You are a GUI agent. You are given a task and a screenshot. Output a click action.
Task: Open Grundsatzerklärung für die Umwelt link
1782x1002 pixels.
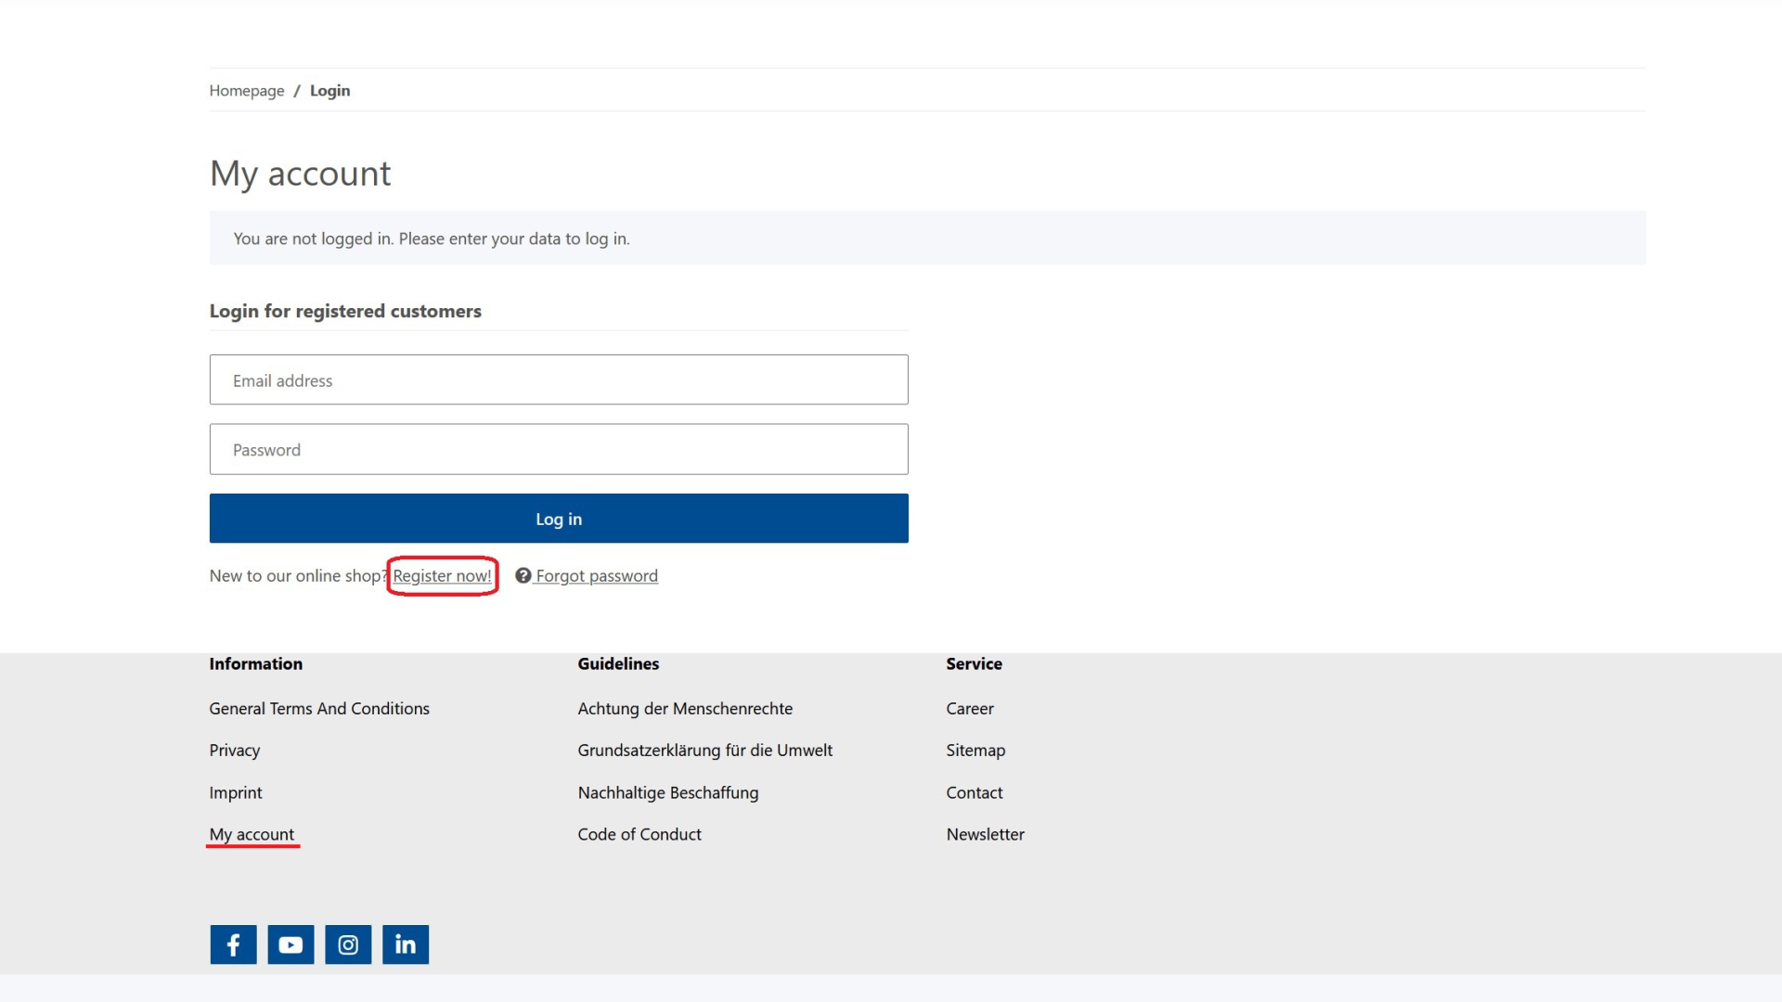(705, 750)
